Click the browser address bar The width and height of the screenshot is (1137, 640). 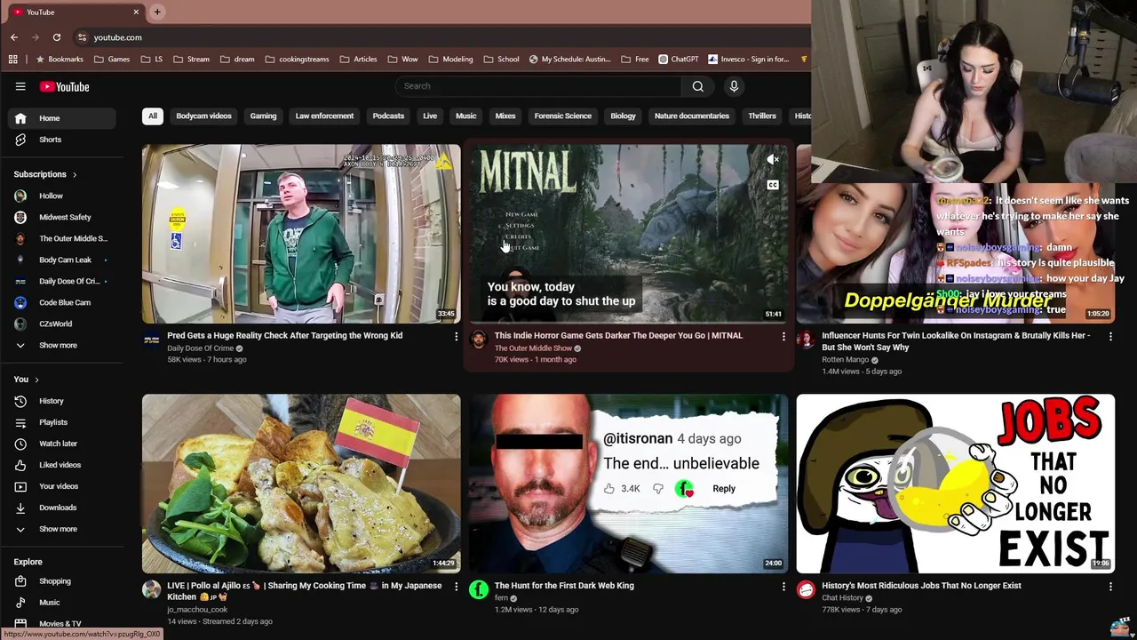pyautogui.click(x=440, y=37)
